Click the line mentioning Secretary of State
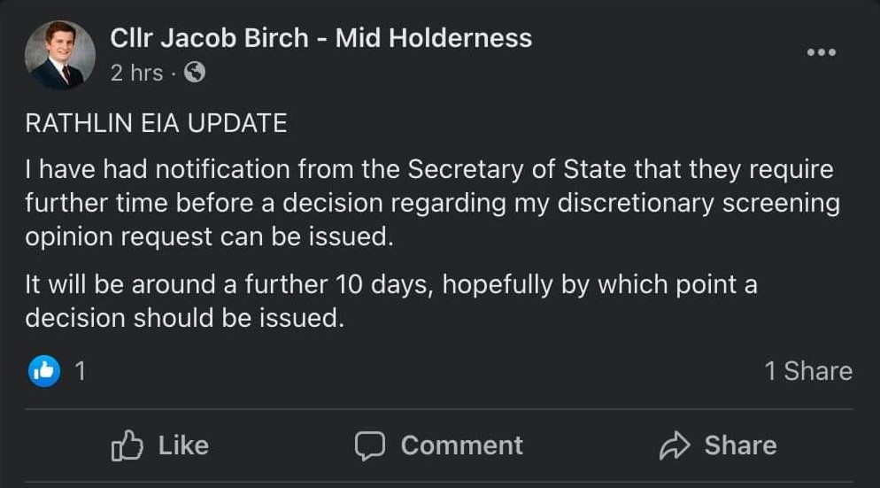Image resolution: width=880 pixels, height=488 pixels. 429,168
